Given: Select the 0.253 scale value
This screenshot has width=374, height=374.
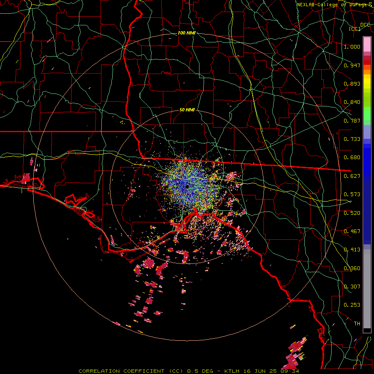Looking at the screenshot, I should point(352,305).
